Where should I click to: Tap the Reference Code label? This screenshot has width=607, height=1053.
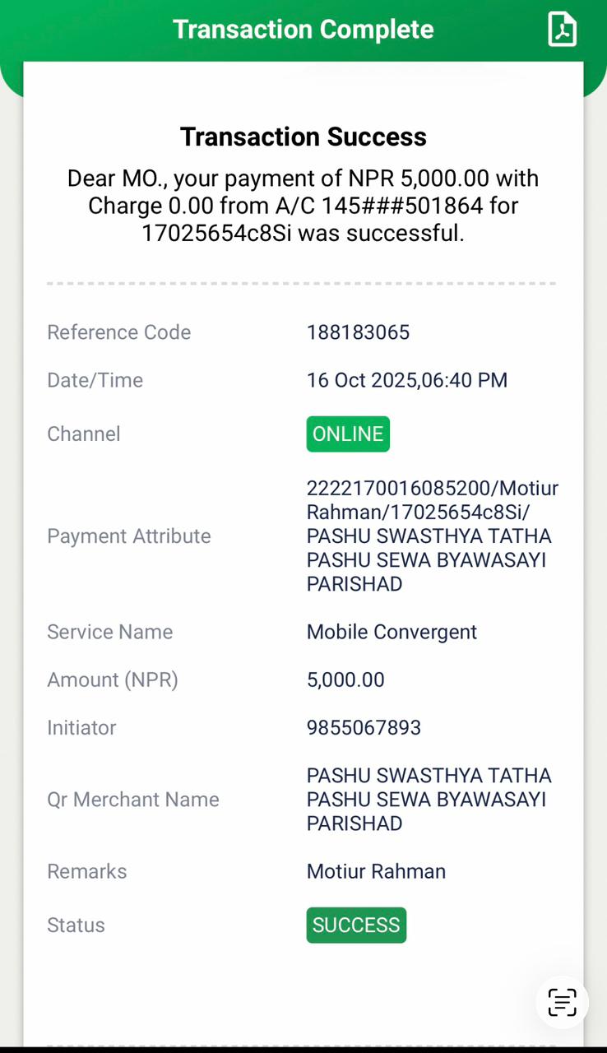point(118,332)
